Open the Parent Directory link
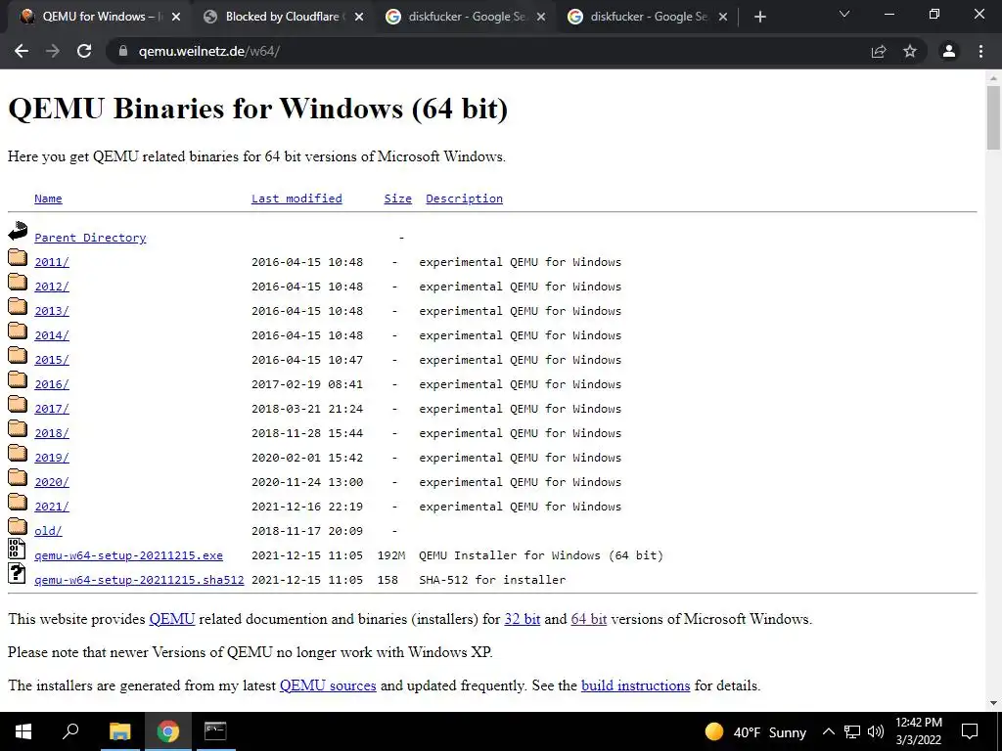 click(90, 238)
